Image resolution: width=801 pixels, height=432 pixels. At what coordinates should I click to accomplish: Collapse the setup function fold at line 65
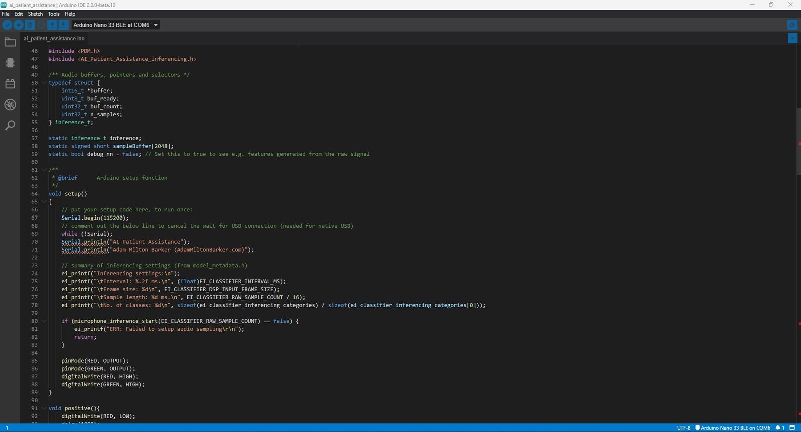coord(44,202)
